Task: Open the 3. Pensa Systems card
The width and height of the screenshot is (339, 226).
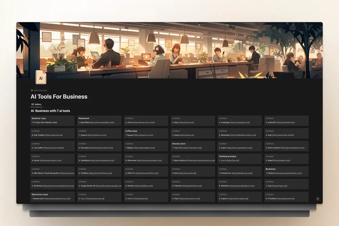Action: click(x=286, y=146)
